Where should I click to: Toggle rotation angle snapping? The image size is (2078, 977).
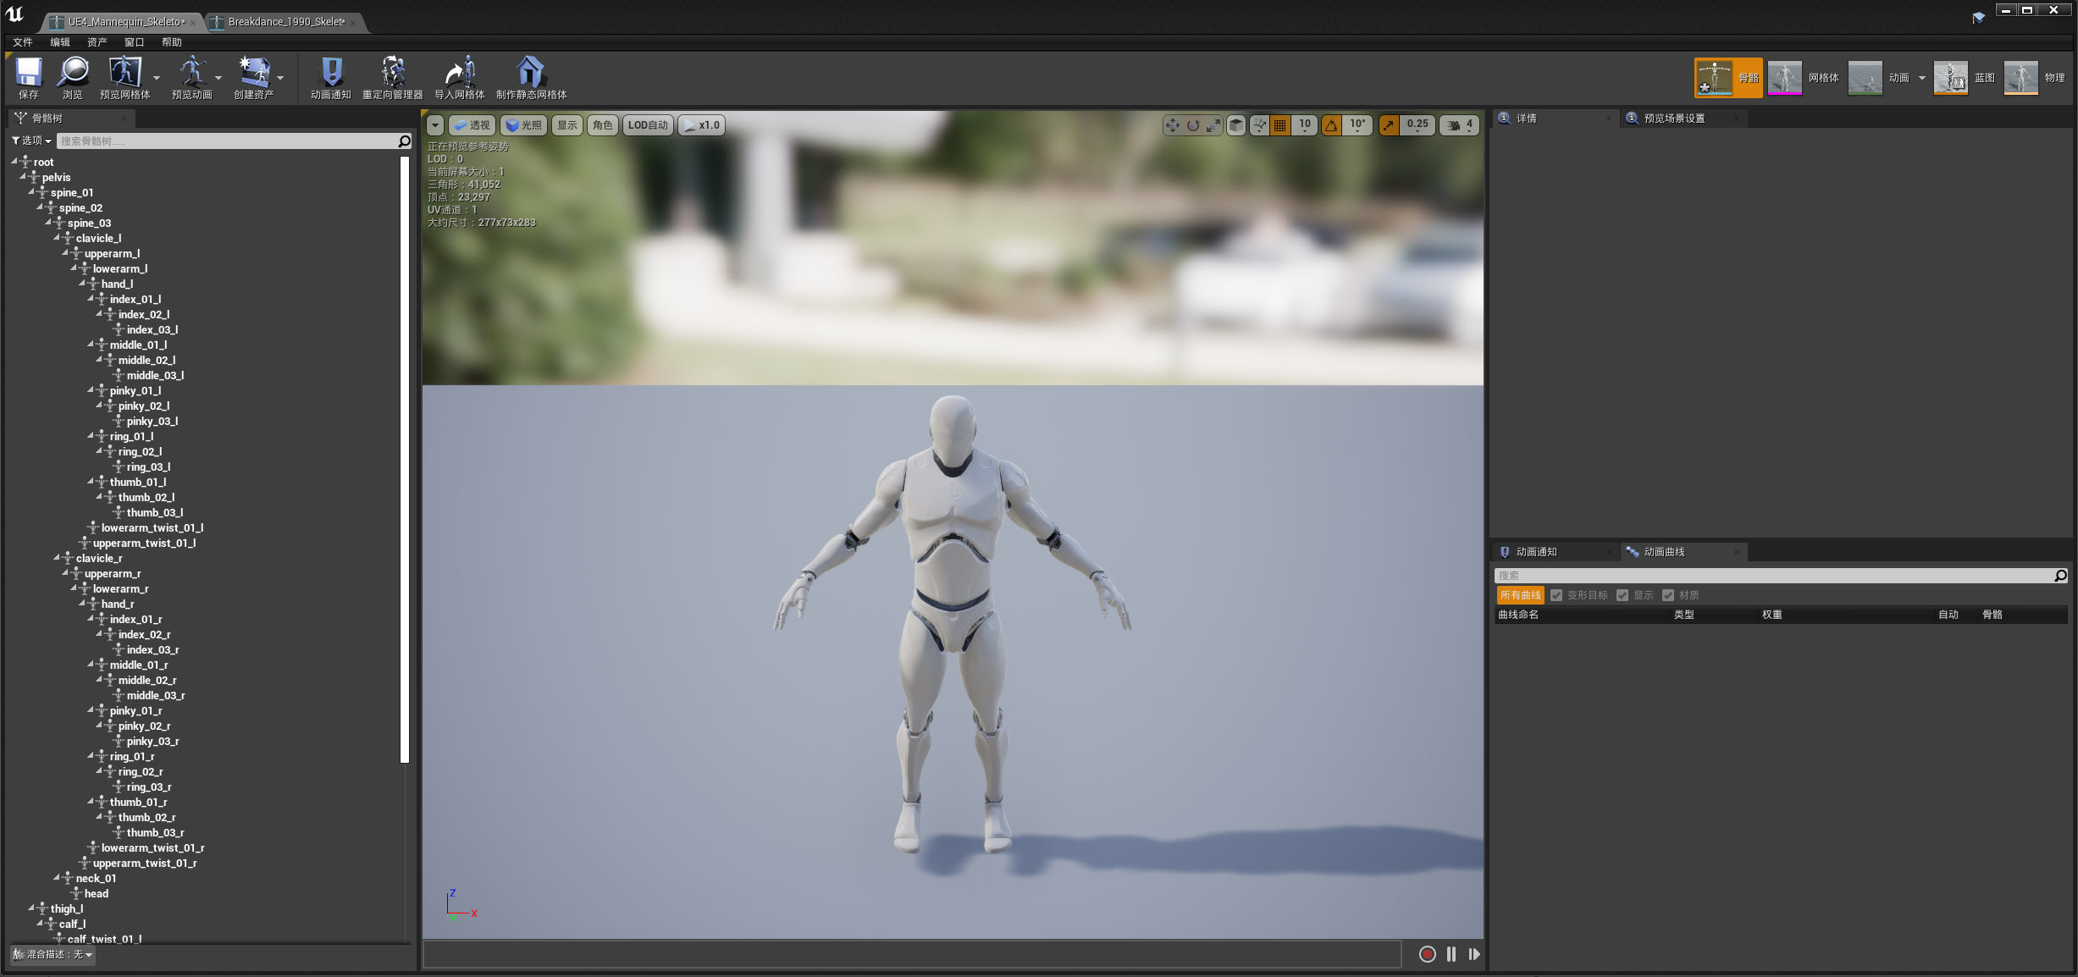coord(1332,125)
